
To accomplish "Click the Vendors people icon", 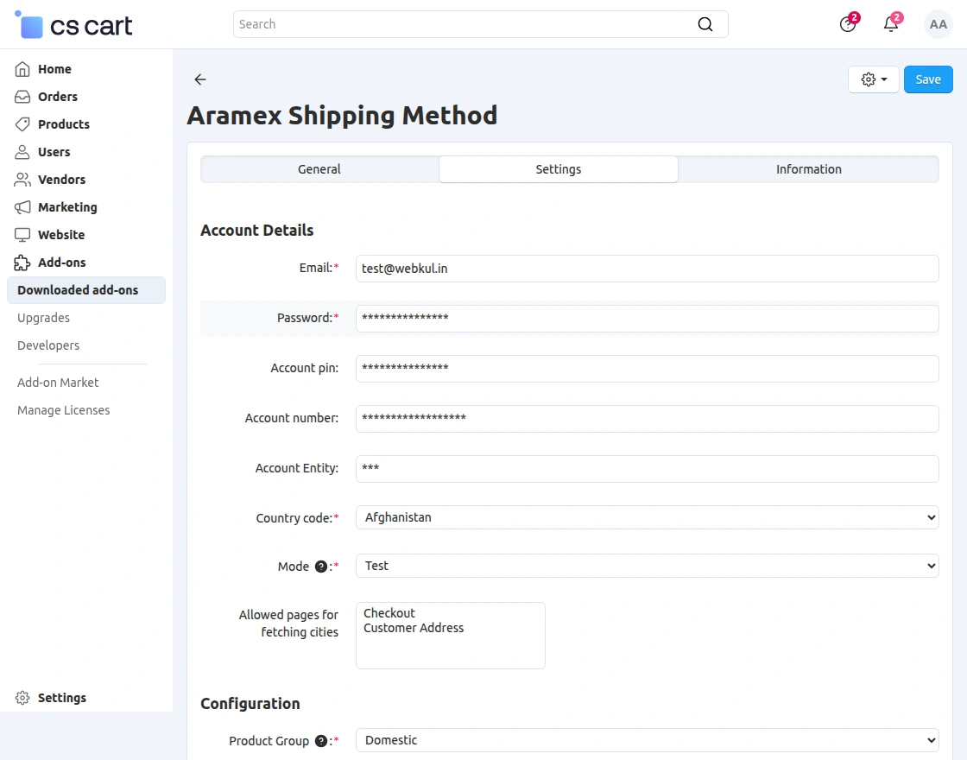I will (x=22, y=180).
